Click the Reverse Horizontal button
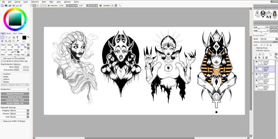278x139 pixels. pyautogui.click(x=15, y=94)
